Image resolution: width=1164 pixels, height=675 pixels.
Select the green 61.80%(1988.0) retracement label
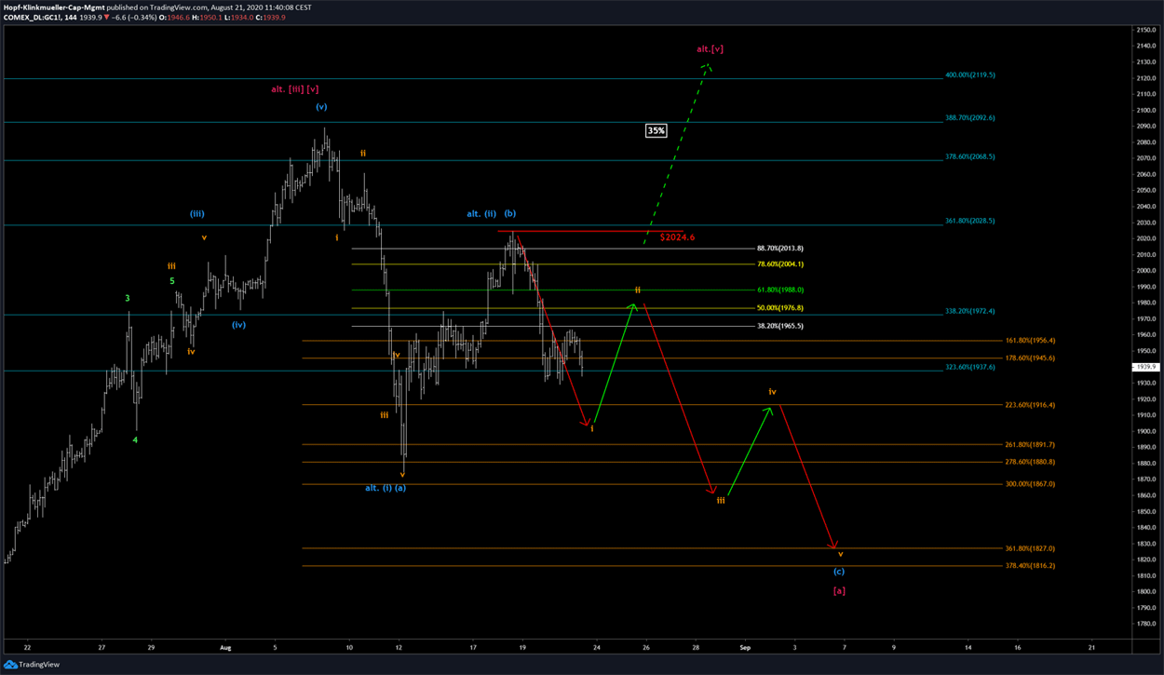click(780, 290)
